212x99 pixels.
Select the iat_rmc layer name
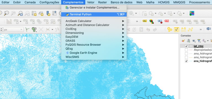(198, 46)
